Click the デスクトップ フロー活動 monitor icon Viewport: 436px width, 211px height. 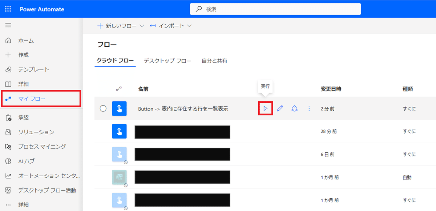coord(8,190)
